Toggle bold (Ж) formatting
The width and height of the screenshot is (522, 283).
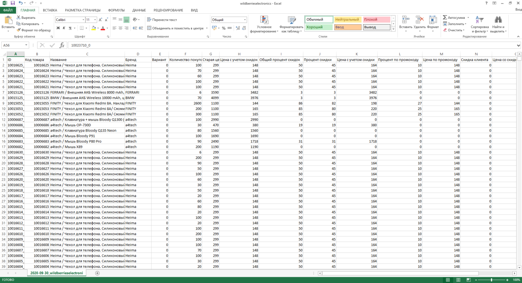pyautogui.click(x=58, y=28)
